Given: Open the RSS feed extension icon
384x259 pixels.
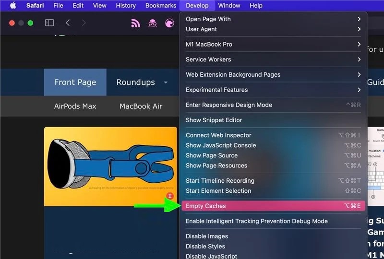Looking at the screenshot, I should (135, 23).
